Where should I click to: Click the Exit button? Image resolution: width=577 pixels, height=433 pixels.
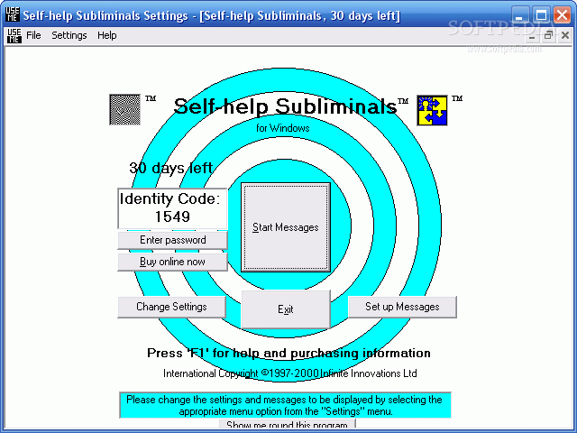click(x=286, y=309)
